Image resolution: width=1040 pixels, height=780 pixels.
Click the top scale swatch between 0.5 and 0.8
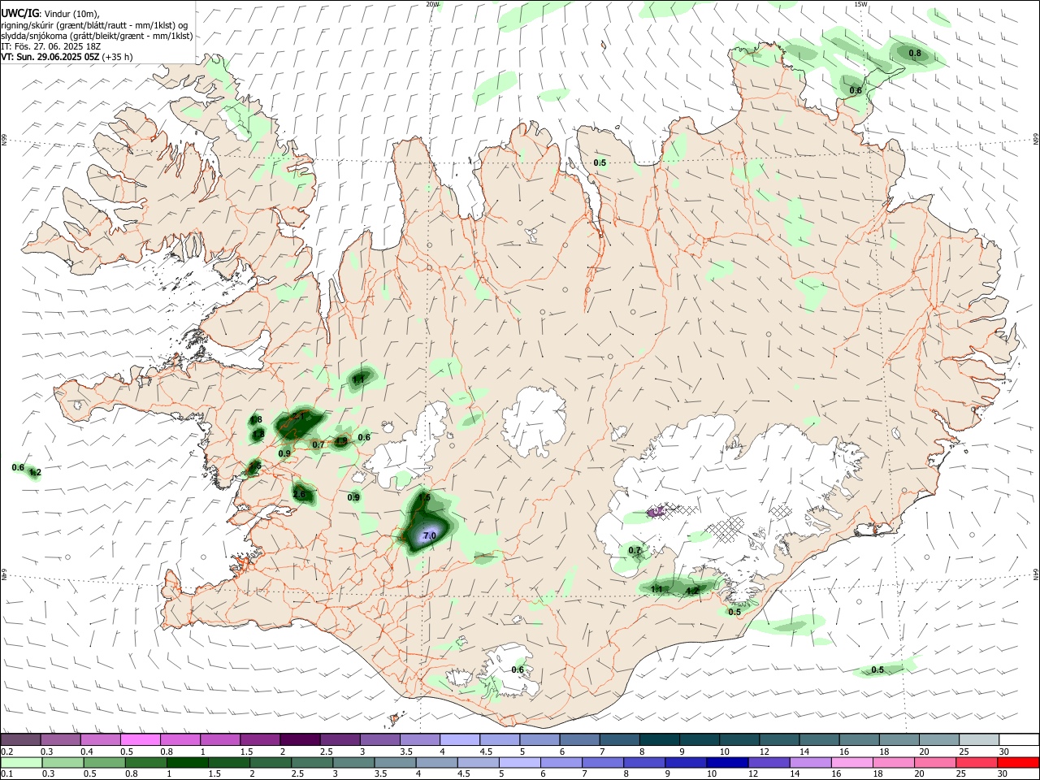pos(141,739)
